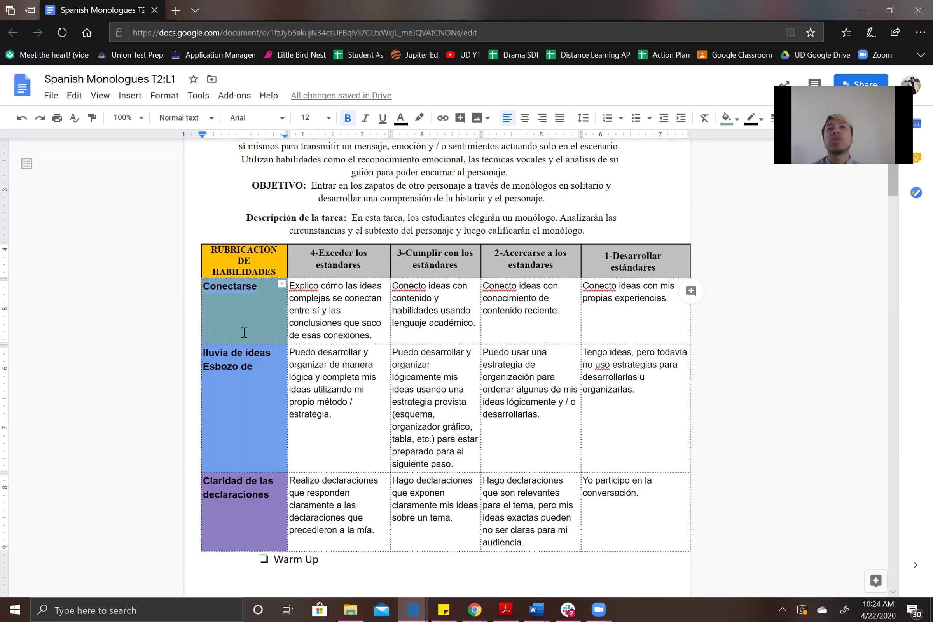Toggle Italic formatting button
The image size is (933, 622).
(365, 118)
